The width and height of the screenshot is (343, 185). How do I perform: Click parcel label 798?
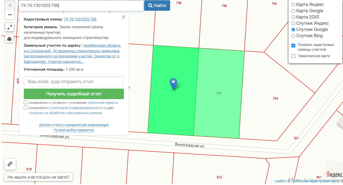179,3
